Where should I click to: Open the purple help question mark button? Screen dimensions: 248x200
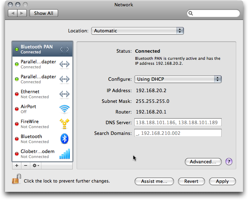pyautogui.click(x=229, y=162)
